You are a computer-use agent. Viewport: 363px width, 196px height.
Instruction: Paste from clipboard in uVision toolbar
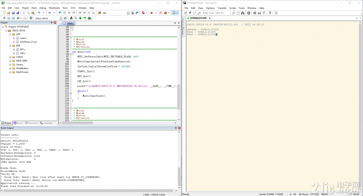click(x=33, y=13)
